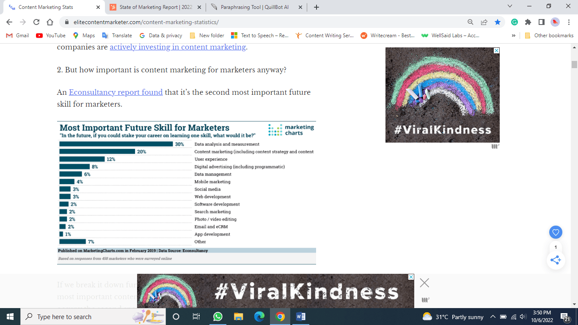
Task: Click the forward navigation arrow
Action: pos(23,22)
